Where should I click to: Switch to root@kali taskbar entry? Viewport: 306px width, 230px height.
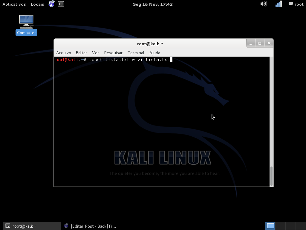pyautogui.click(x=32, y=226)
